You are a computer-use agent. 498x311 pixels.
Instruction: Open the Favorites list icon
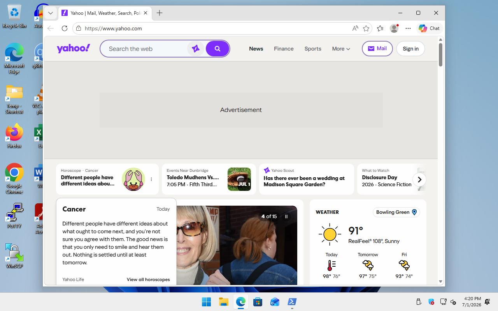tap(380, 28)
